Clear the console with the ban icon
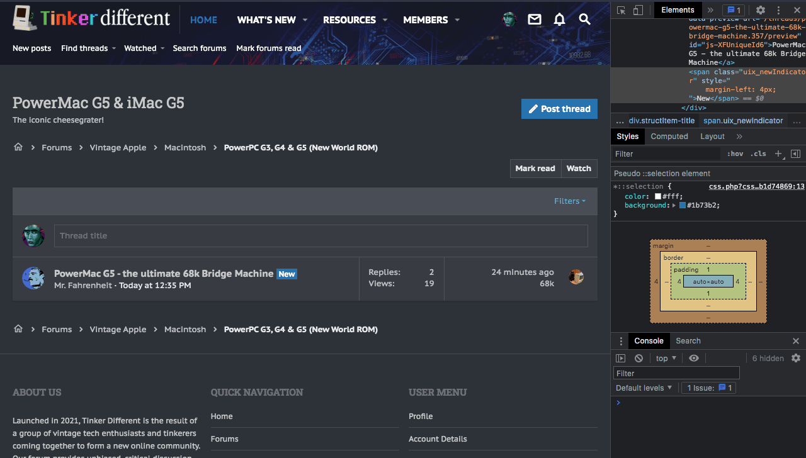806x458 pixels. pyautogui.click(x=639, y=358)
